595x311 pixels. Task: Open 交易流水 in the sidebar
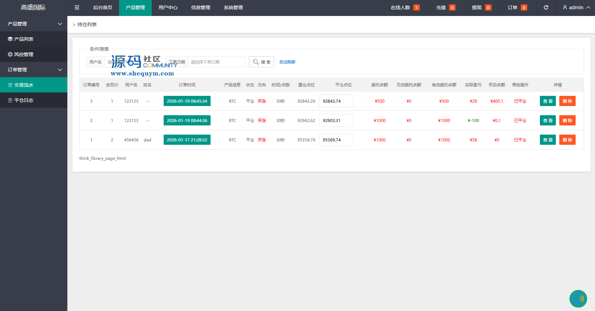click(x=24, y=85)
